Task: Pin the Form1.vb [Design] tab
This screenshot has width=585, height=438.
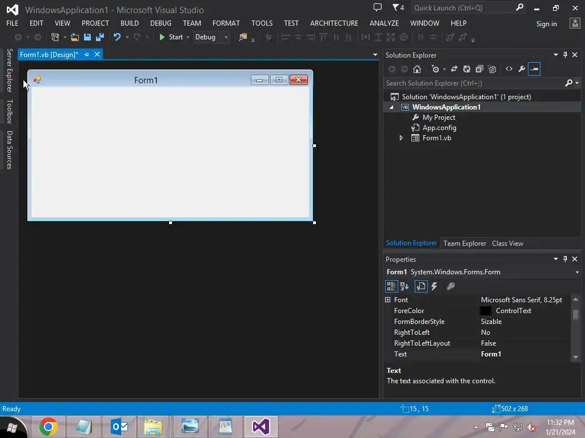Action: click(87, 54)
